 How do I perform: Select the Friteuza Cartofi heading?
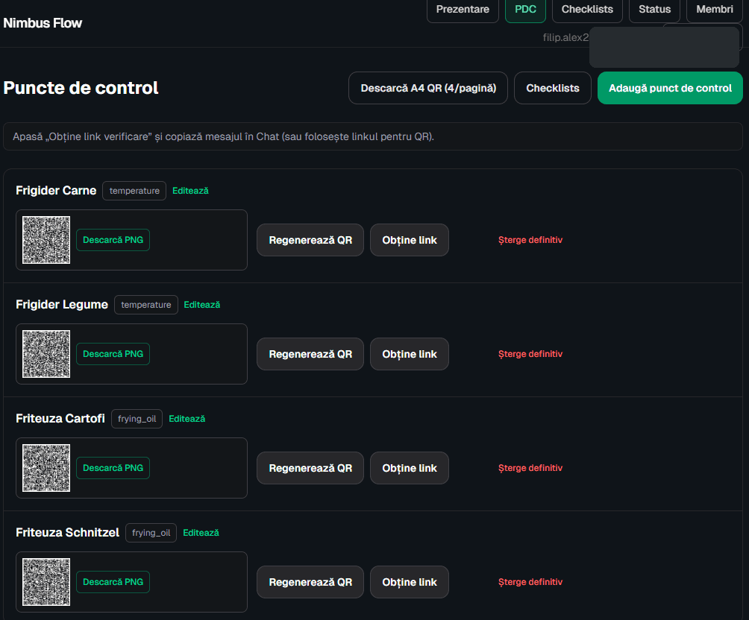click(60, 419)
